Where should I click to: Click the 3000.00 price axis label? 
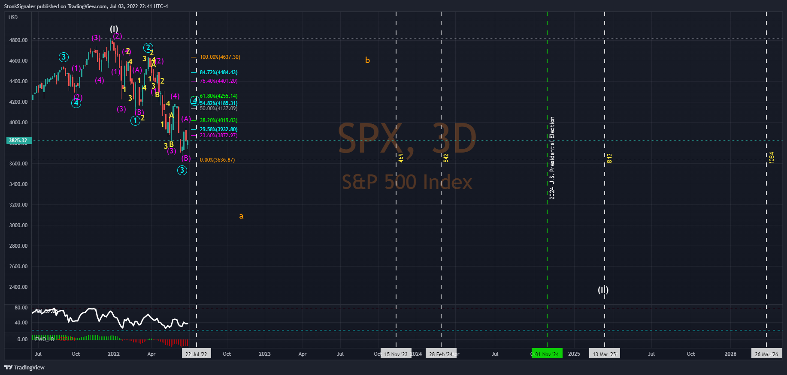point(18,225)
